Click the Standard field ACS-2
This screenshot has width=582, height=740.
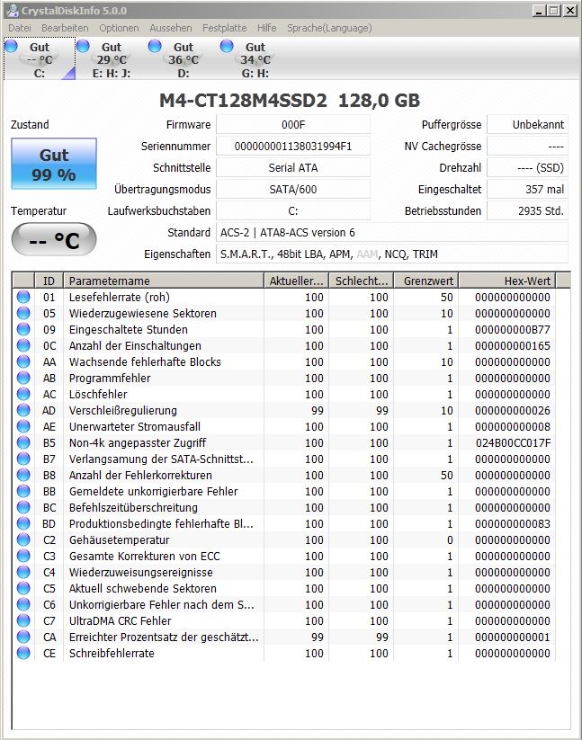pyautogui.click(x=392, y=232)
